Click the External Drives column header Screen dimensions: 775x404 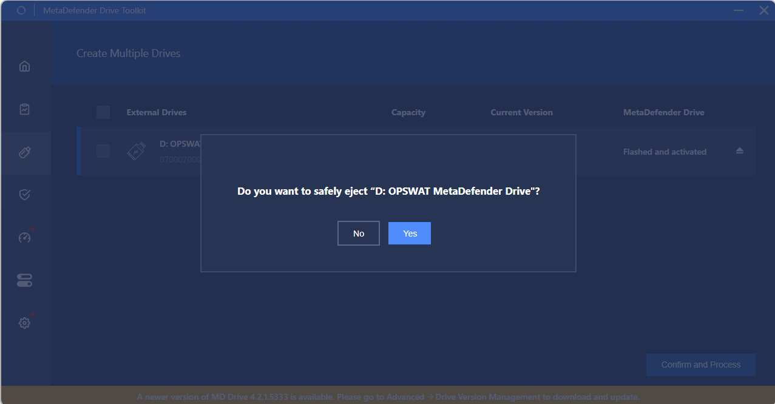coord(157,112)
